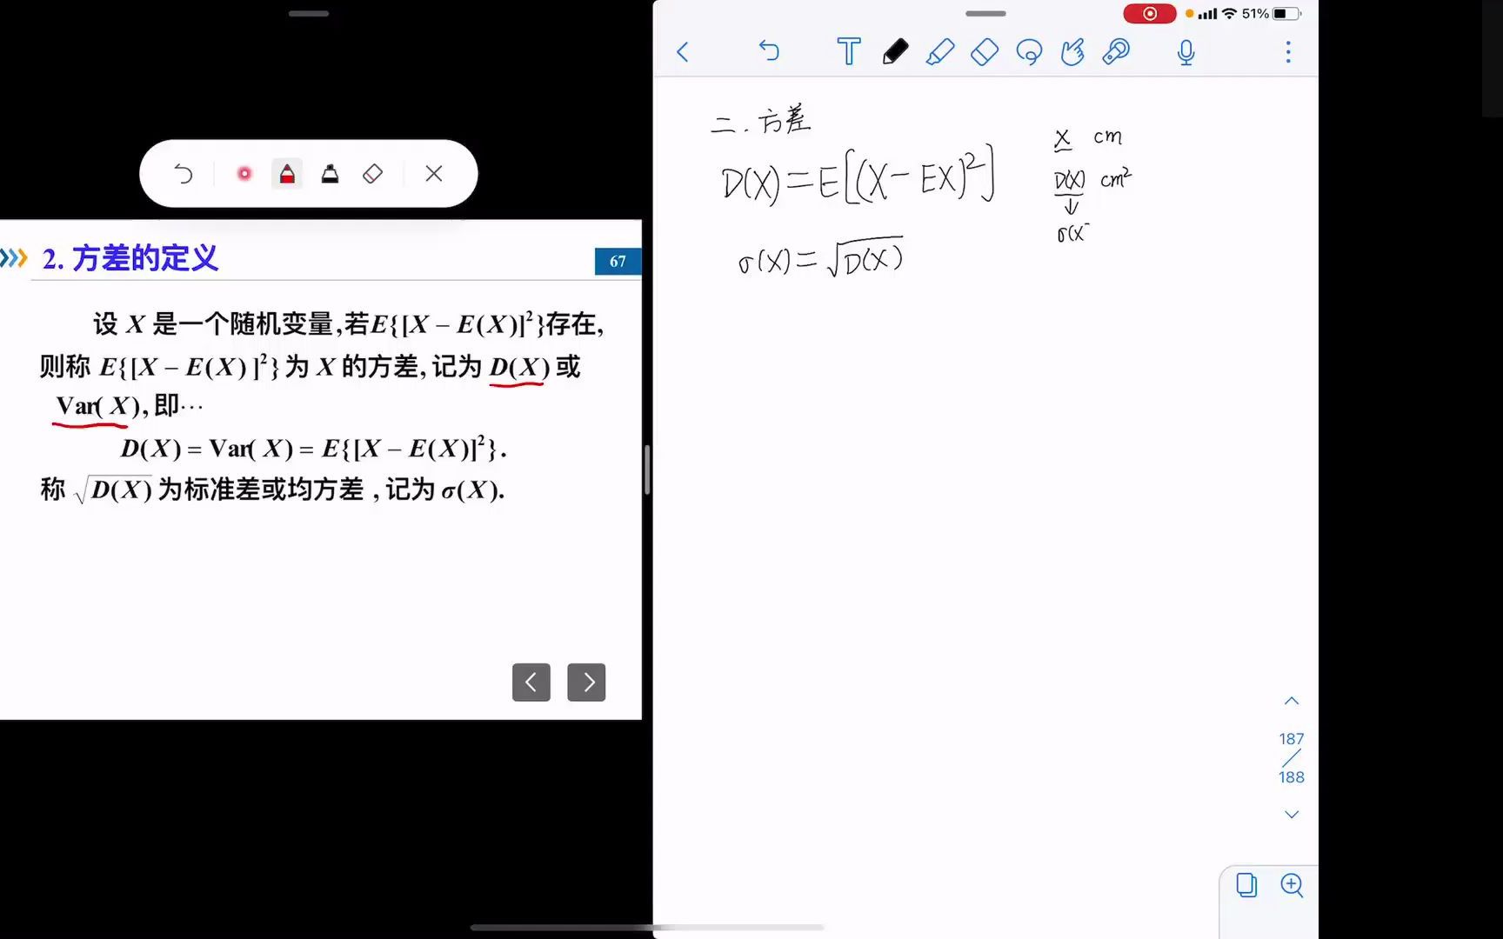Open the search-pen tool in note toolbar
Image resolution: width=1503 pixels, height=939 pixels.
click(1116, 51)
